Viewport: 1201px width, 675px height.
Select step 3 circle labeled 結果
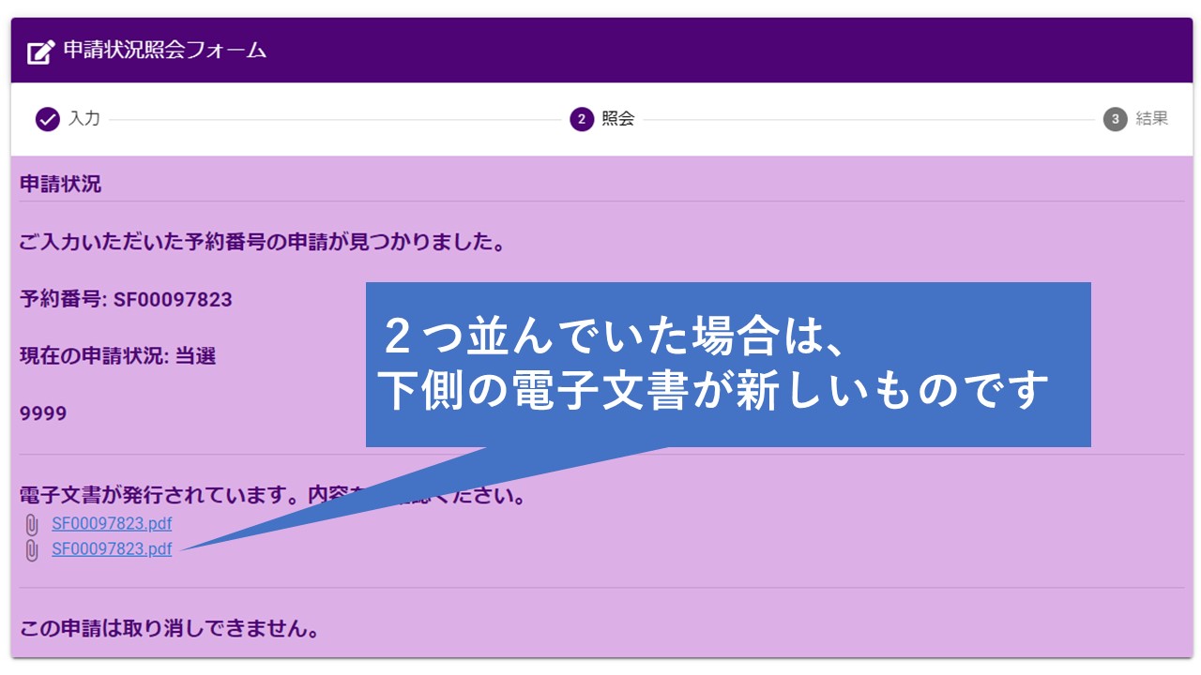tap(1115, 120)
